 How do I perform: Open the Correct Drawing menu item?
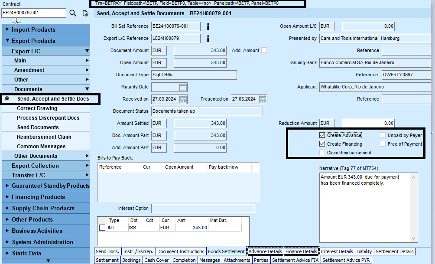tap(46, 108)
